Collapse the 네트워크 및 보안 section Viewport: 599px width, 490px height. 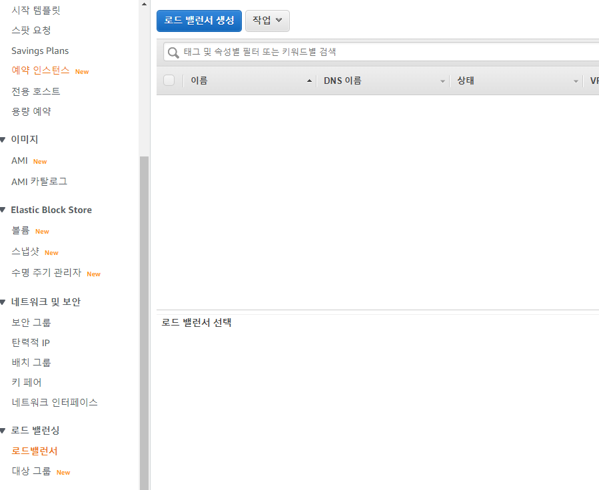3,302
